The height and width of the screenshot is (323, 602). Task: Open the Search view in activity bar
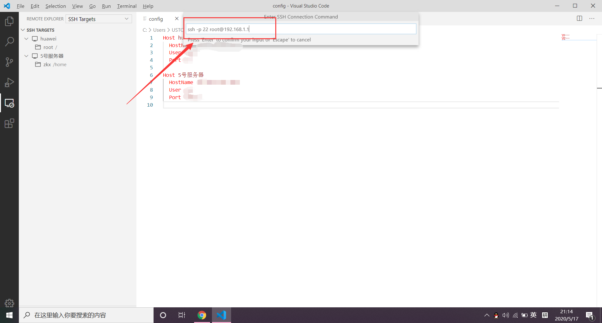pos(9,42)
